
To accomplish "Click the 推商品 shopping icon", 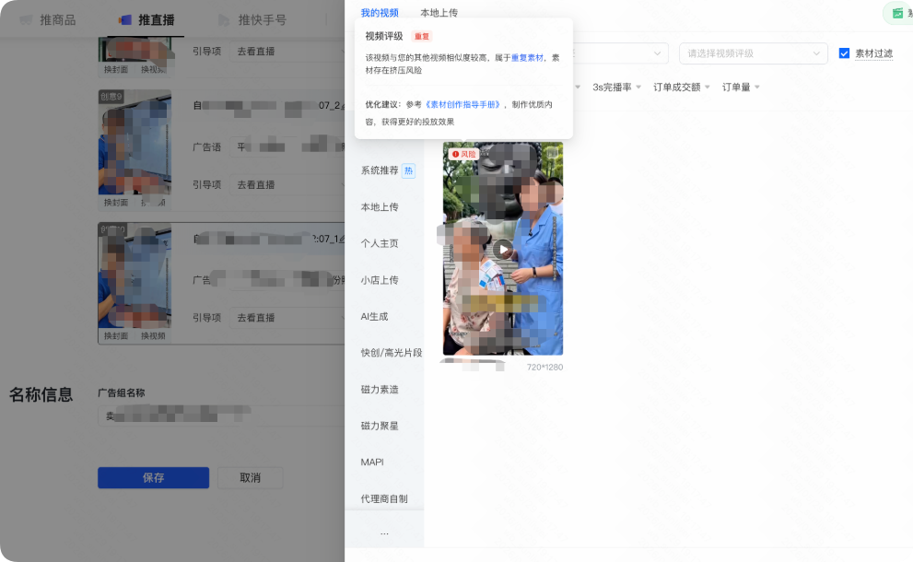I will [26, 20].
